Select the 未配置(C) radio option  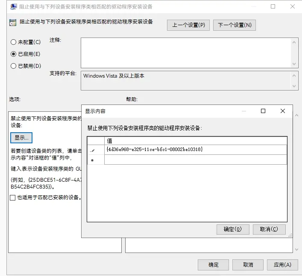point(13,42)
